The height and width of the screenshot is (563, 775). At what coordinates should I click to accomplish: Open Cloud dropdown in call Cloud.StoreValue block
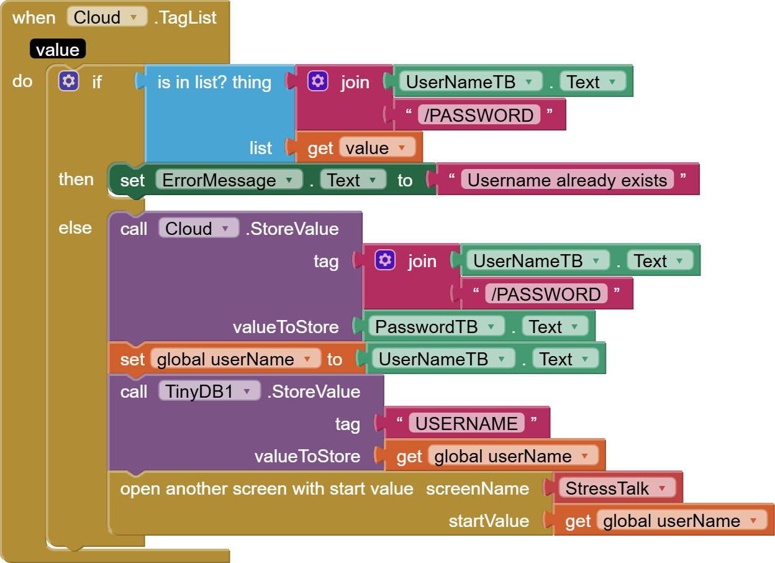pos(199,229)
